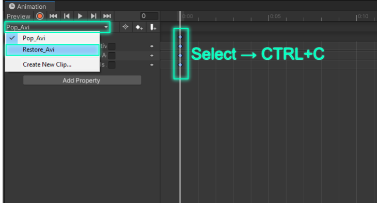
Task: Step to previous keyframe
Action: click(67, 16)
